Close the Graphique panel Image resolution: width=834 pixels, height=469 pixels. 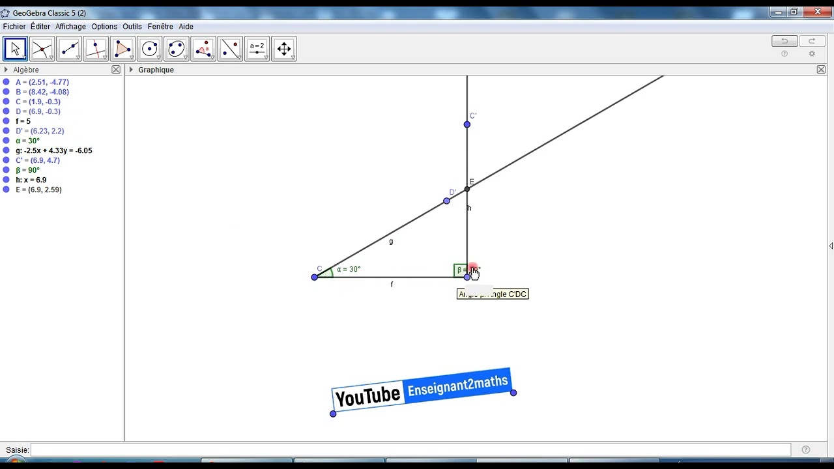821,70
